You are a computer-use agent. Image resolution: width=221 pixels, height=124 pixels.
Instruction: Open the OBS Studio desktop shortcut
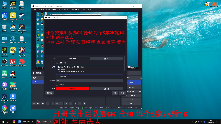point(4,63)
